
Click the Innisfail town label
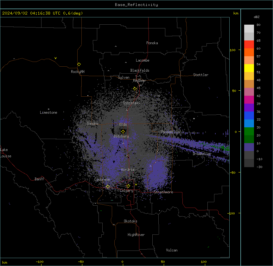tap(132, 103)
